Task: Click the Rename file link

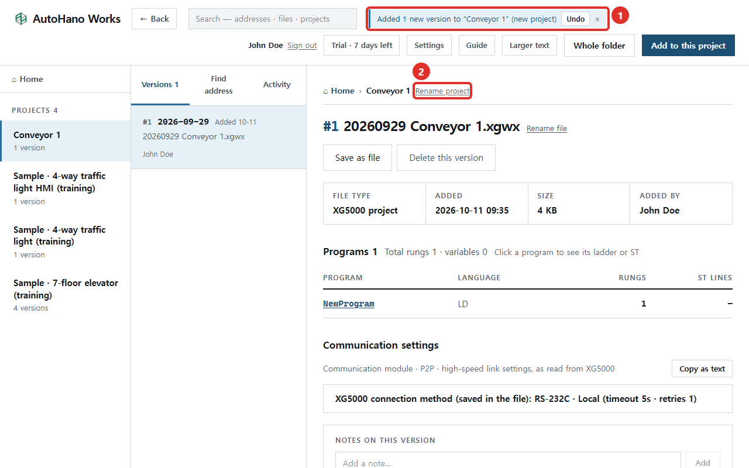Action: [x=547, y=129]
